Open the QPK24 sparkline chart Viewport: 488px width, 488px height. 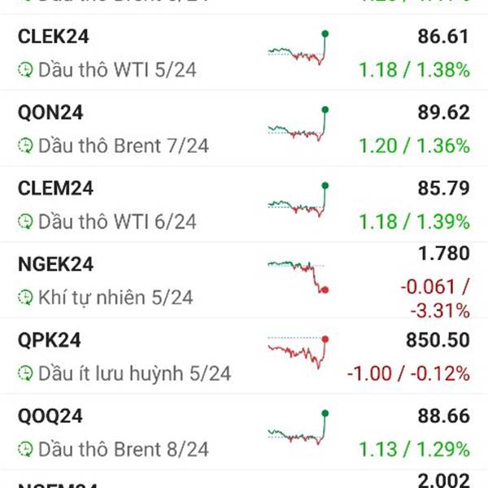click(x=298, y=352)
